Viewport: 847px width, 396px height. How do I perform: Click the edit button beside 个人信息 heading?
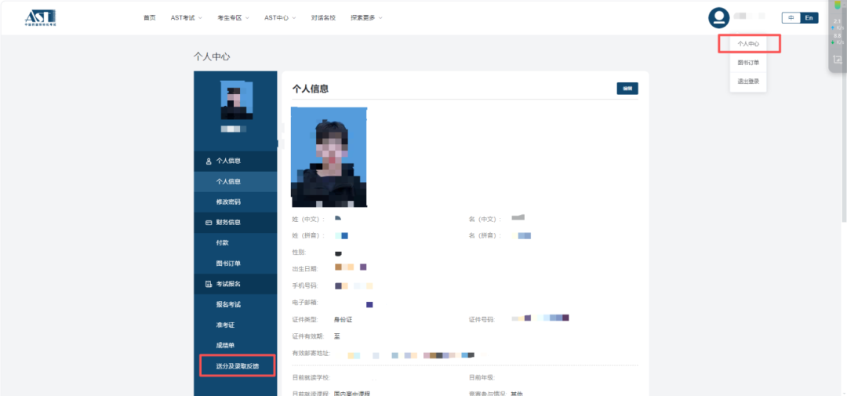627,89
